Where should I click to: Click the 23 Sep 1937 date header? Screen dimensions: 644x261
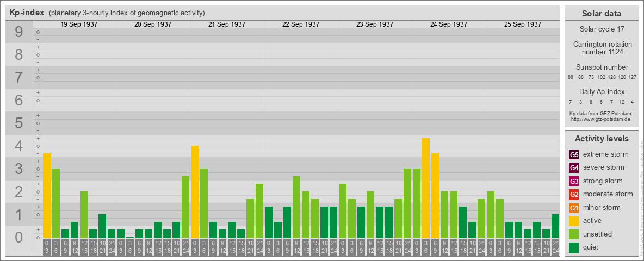pos(375,24)
